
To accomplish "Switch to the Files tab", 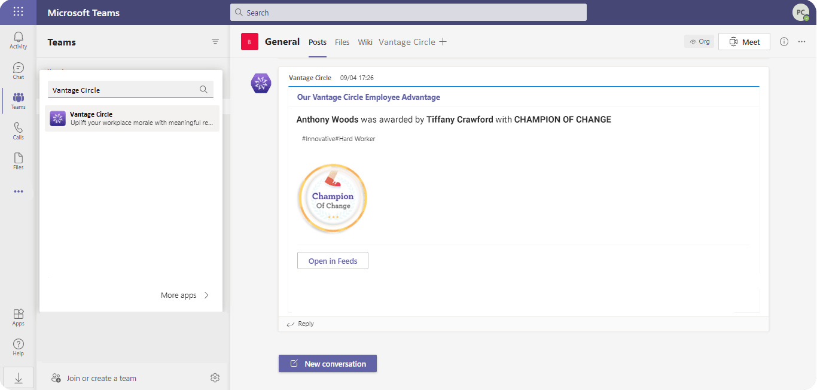I will 342,42.
